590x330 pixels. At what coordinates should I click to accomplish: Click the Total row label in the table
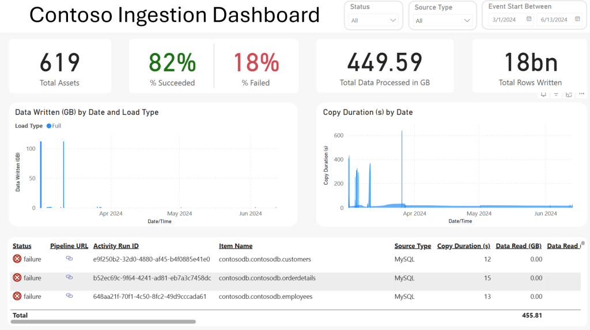pos(20,316)
